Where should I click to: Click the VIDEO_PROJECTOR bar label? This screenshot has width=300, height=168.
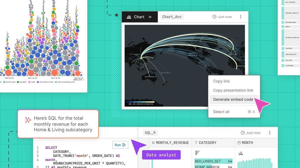point(291,54)
